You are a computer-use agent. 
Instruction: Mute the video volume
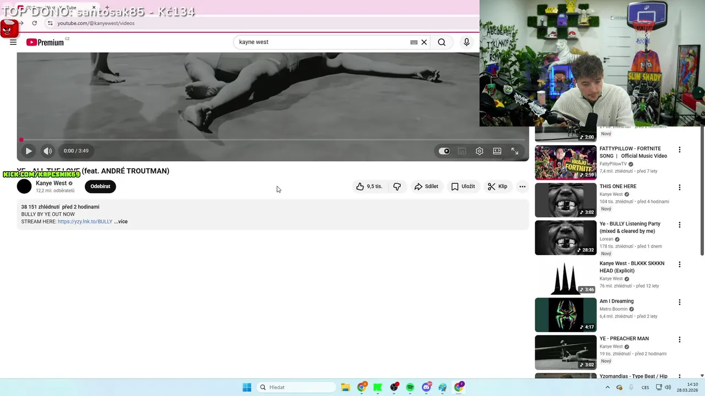pos(48,151)
